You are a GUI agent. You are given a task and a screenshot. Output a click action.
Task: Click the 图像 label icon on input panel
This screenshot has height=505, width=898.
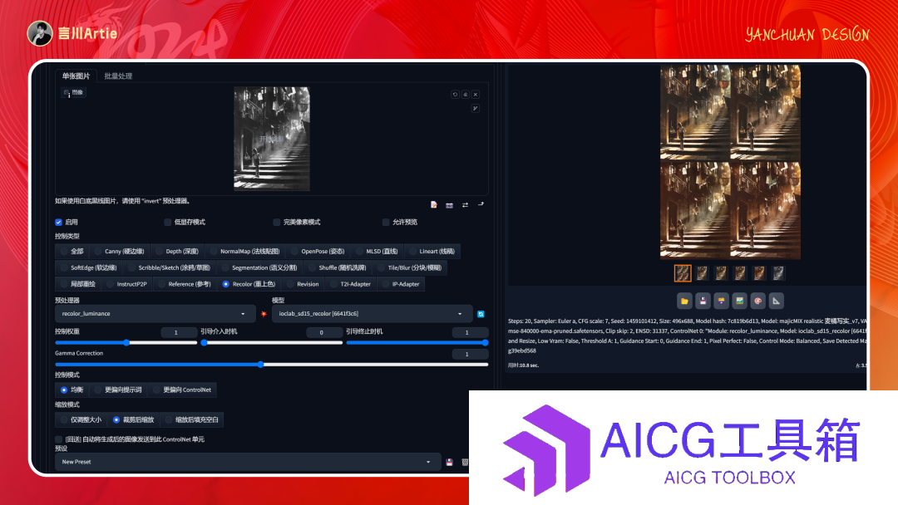click(73, 93)
